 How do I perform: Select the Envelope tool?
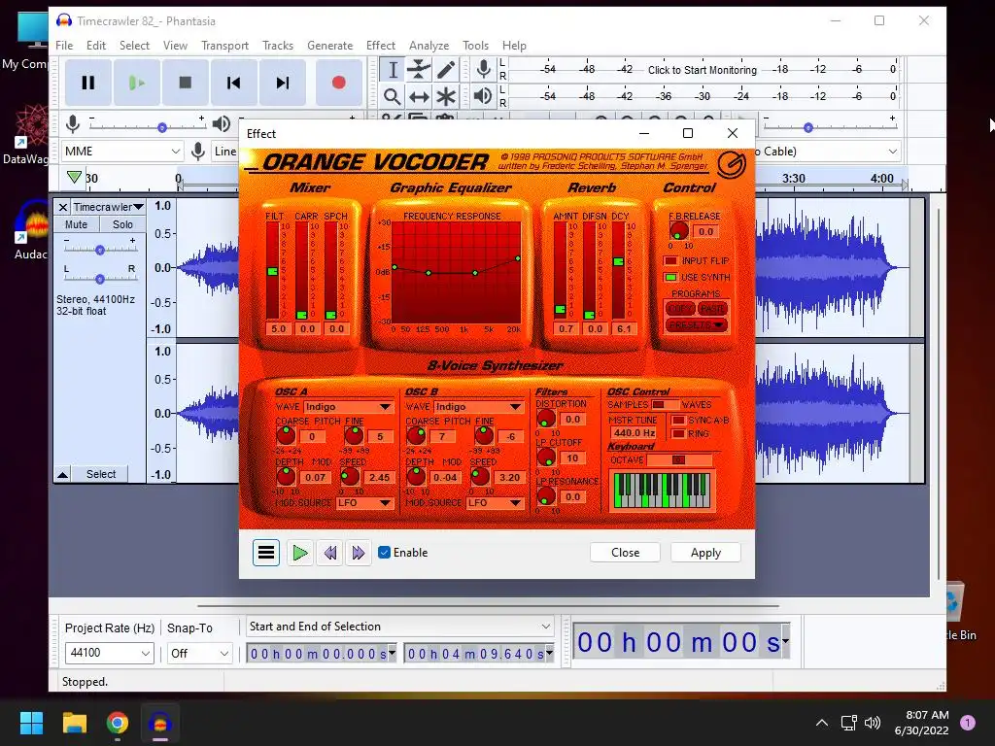[419, 70]
